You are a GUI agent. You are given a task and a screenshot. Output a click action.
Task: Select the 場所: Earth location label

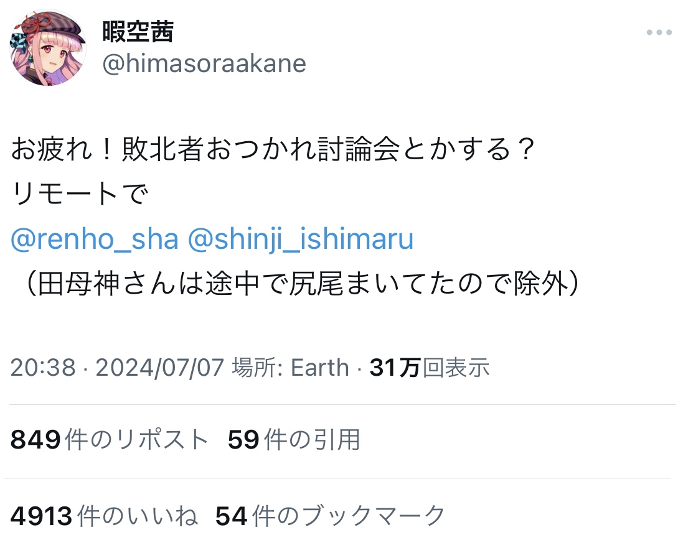point(290,368)
